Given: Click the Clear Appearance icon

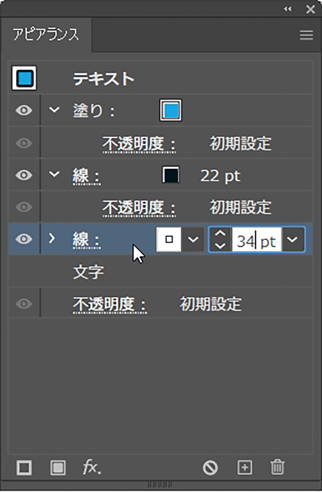Looking at the screenshot, I should pos(210,468).
